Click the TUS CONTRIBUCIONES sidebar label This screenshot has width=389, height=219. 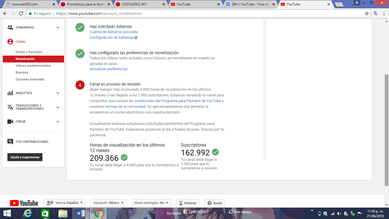[32, 142]
